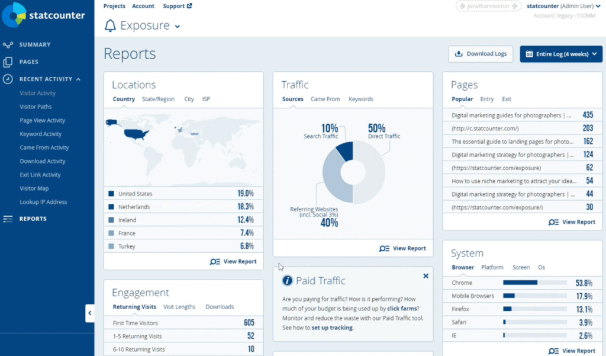Select the ISP tab in Locations
This screenshot has height=356, width=606.
coord(206,99)
